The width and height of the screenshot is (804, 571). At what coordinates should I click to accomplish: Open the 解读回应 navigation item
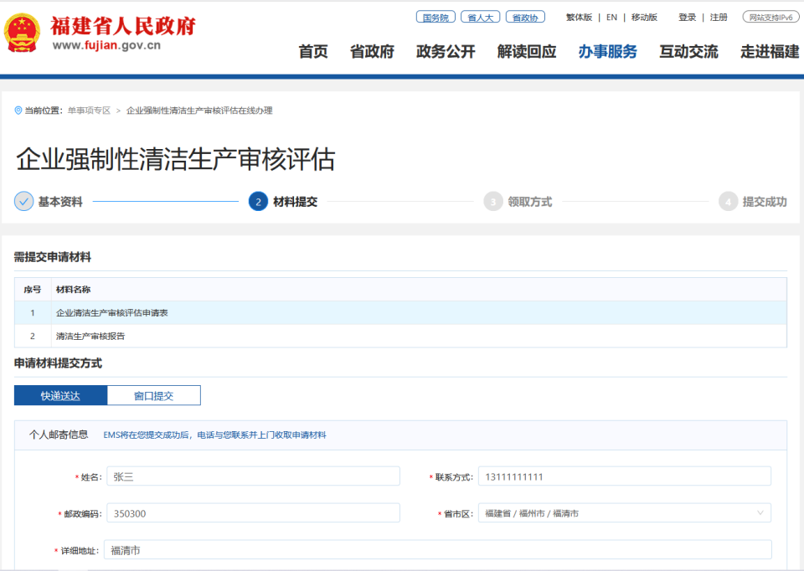(527, 52)
